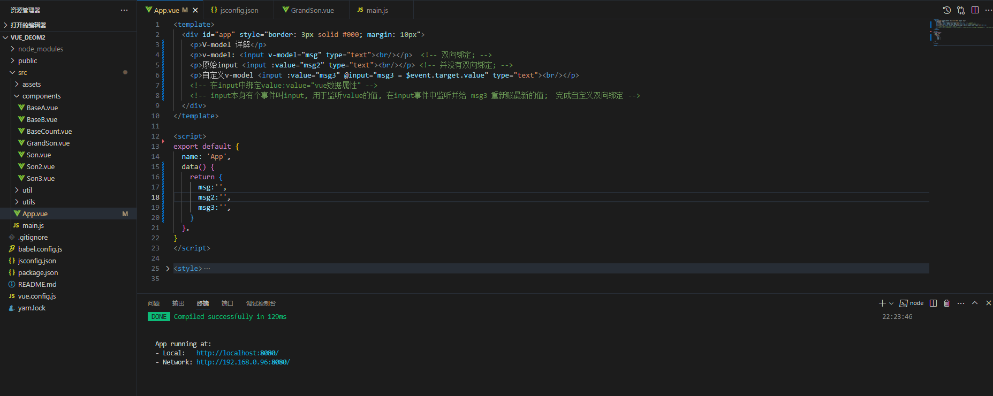Click the 'export default' code on line 13

pyautogui.click(x=202, y=147)
